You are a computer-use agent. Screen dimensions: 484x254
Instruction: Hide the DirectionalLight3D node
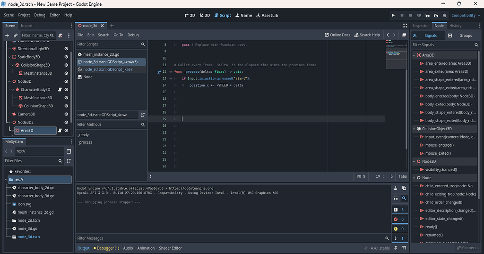click(67, 49)
